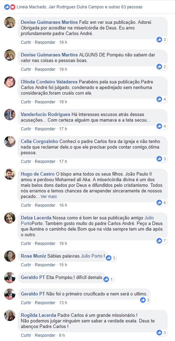Click the like reaction icon beside Lineia Machado
This screenshot has width=175, height=341.
(x=7, y=7)
